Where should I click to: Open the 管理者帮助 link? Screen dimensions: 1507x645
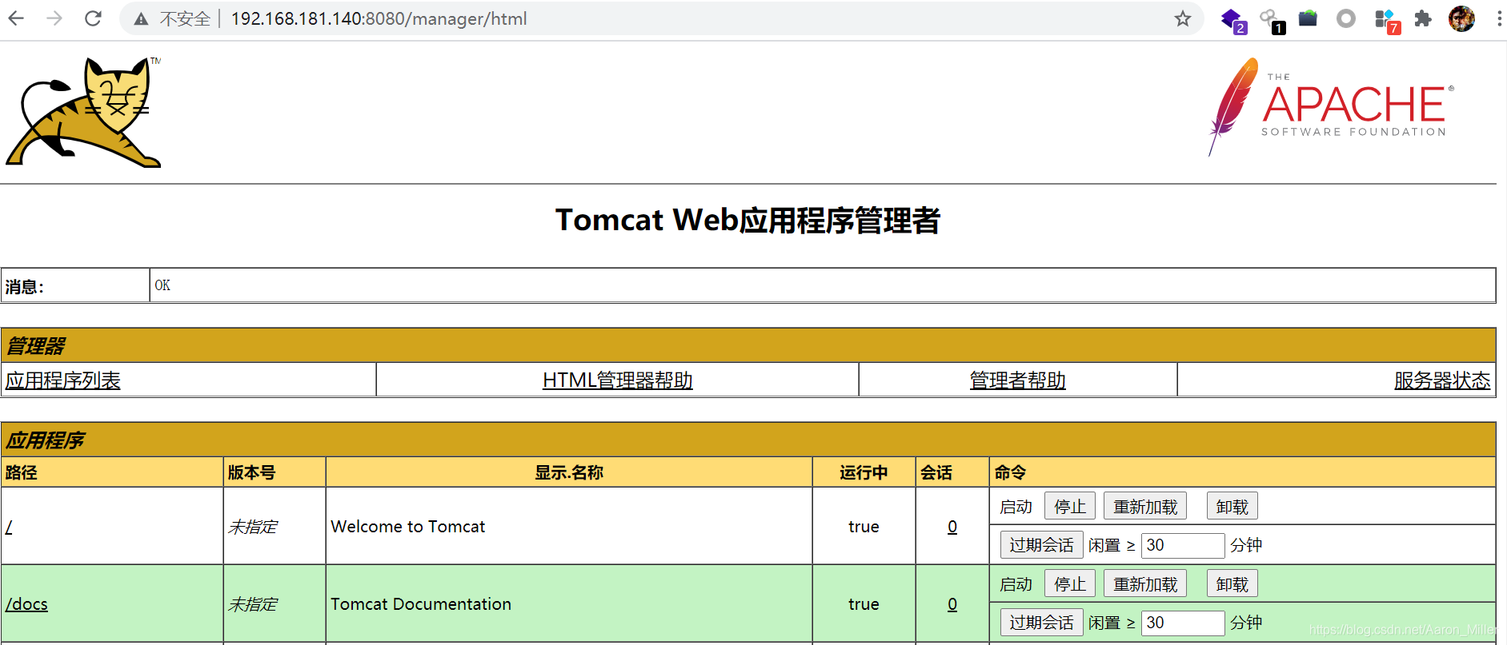click(1017, 380)
